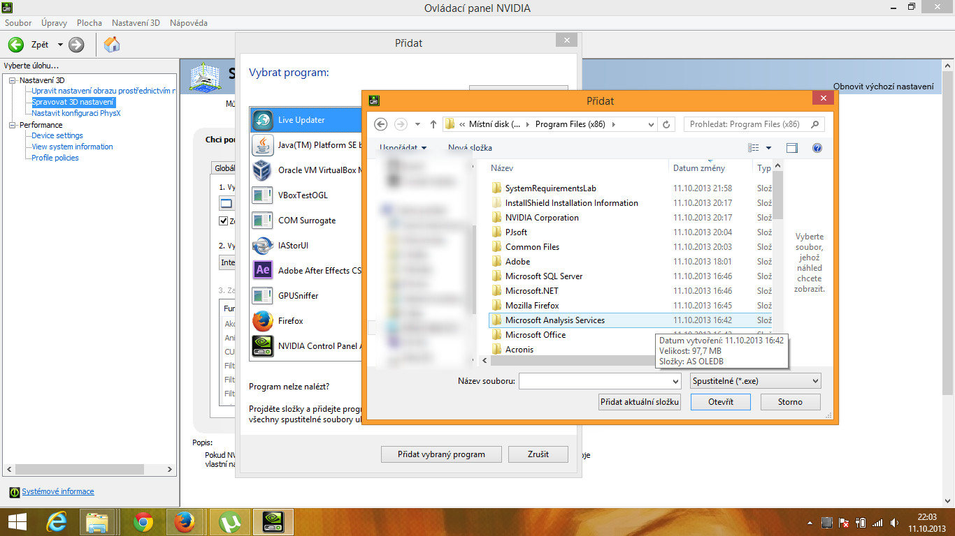The image size is (955, 536).
Task: Collapse the Performance tree node
Action: click(x=13, y=125)
